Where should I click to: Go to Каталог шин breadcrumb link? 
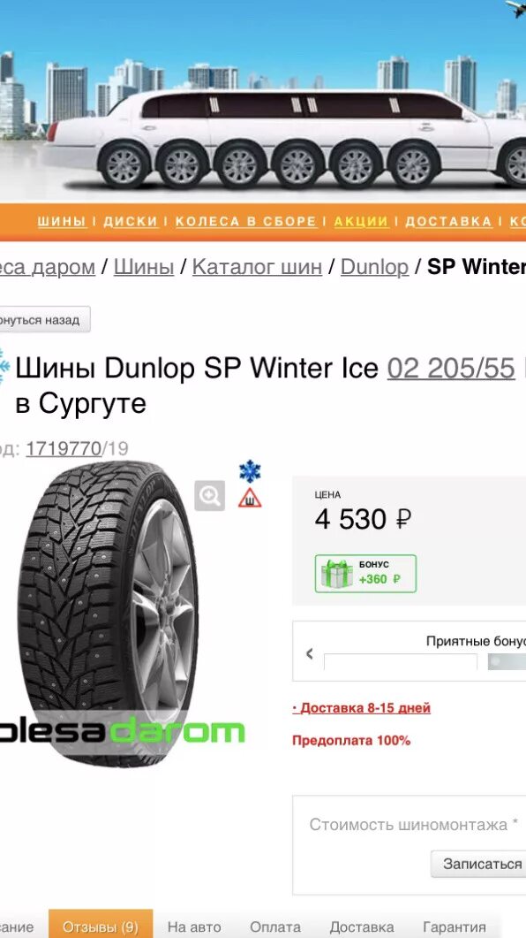pos(257,267)
